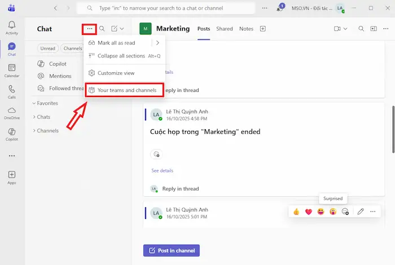395x265 pixels.
Task: Click the edit message pencil icon
Action: point(361,211)
